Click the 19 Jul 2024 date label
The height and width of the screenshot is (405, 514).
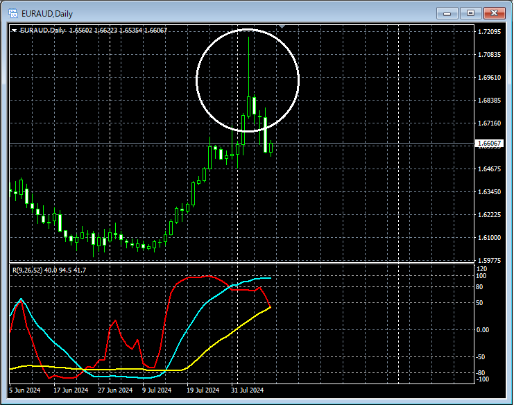click(203, 390)
